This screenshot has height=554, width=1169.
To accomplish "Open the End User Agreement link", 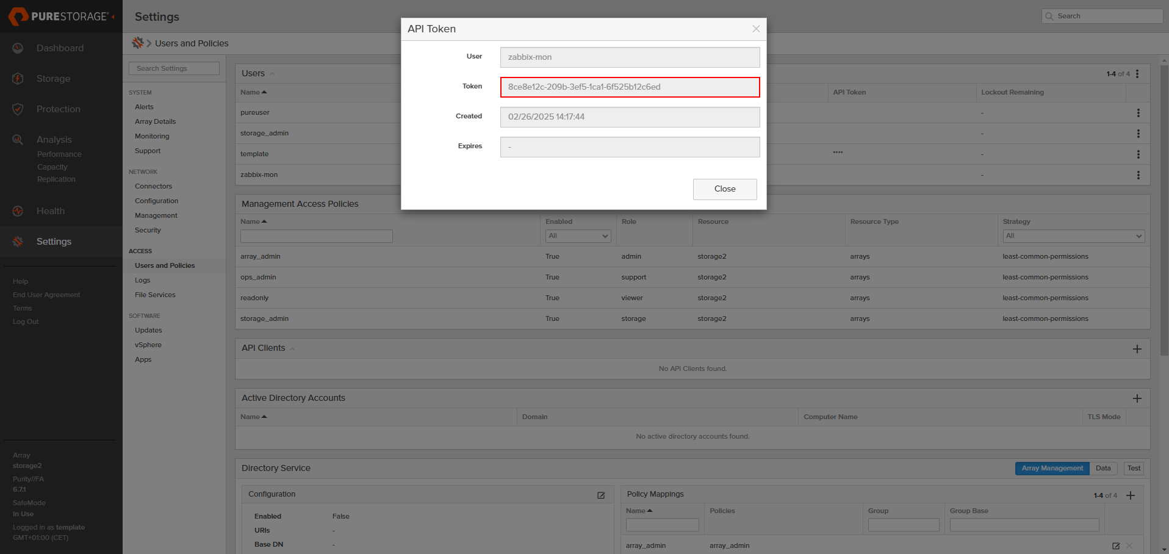I will coord(46,295).
